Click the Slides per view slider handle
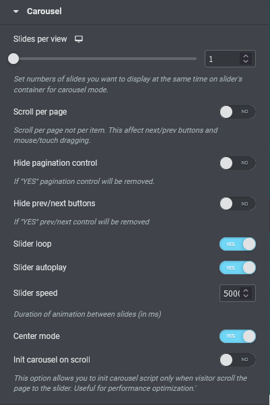 pyautogui.click(x=13, y=59)
